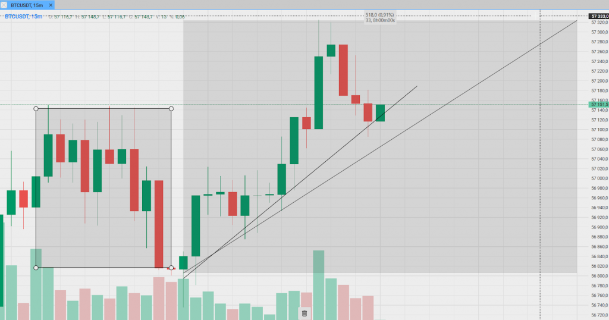Click the O: 57 116,7 open value
Image resolution: width=609 pixels, height=320 pixels.
pos(61,17)
